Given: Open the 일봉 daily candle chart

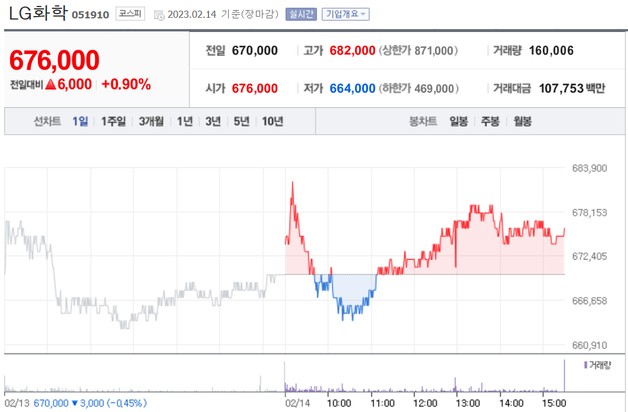Looking at the screenshot, I should tap(459, 121).
